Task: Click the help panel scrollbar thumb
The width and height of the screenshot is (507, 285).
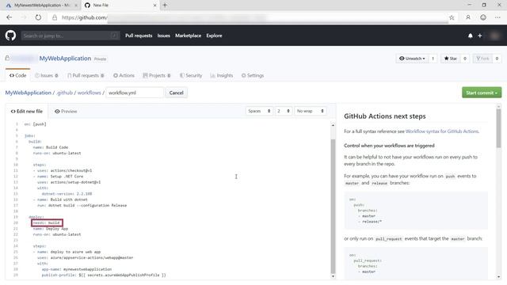Action: click(x=498, y=128)
